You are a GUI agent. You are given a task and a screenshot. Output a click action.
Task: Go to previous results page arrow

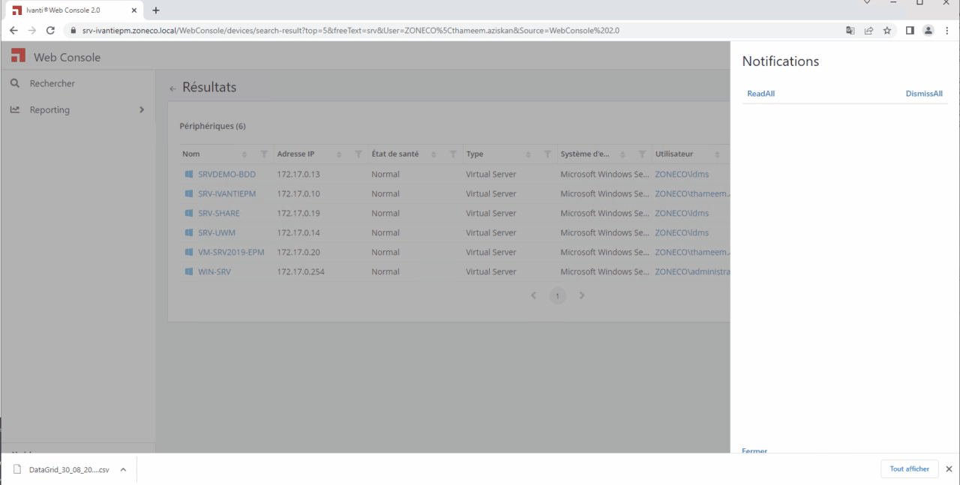(x=534, y=295)
